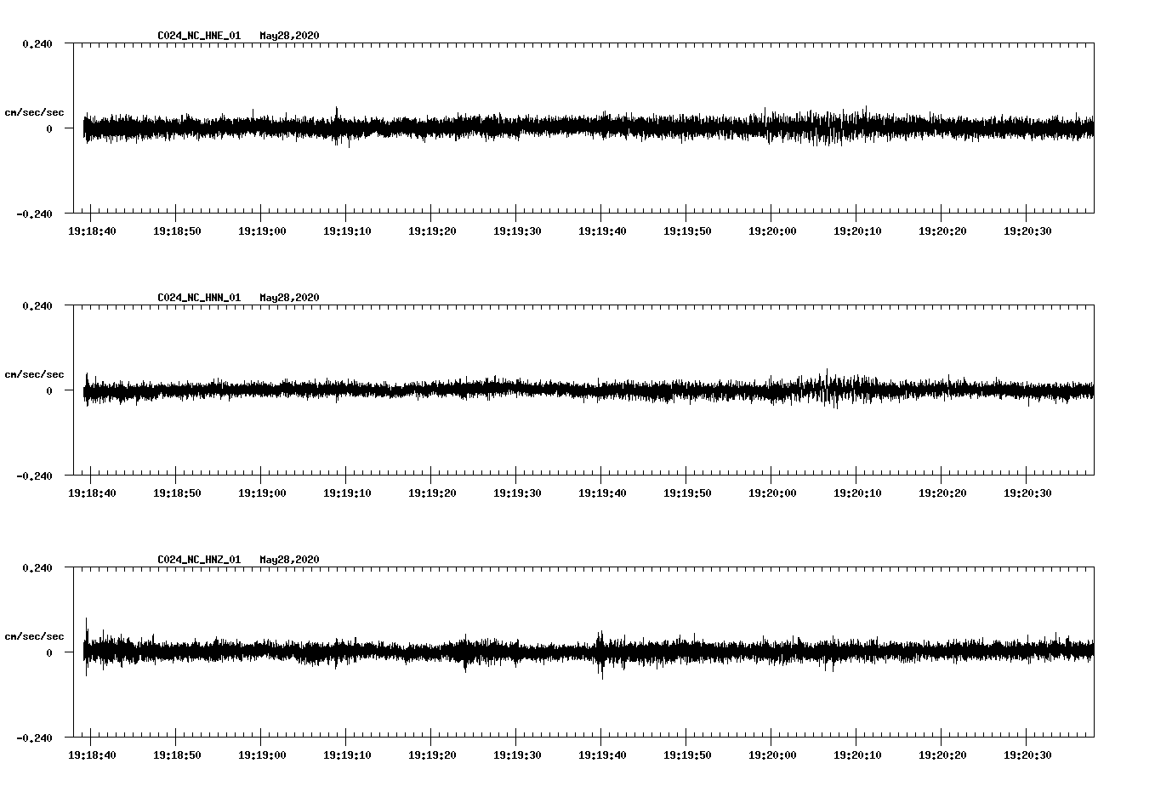The width and height of the screenshot is (1155, 786).
Task: Click the 19:19:00 time label under HNN plot
Action: pos(262,493)
